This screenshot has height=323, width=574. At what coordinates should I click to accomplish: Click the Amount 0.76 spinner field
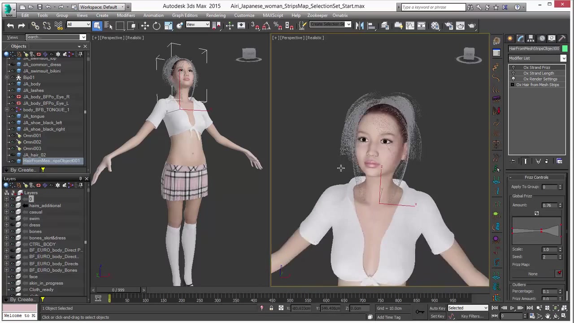click(x=549, y=205)
